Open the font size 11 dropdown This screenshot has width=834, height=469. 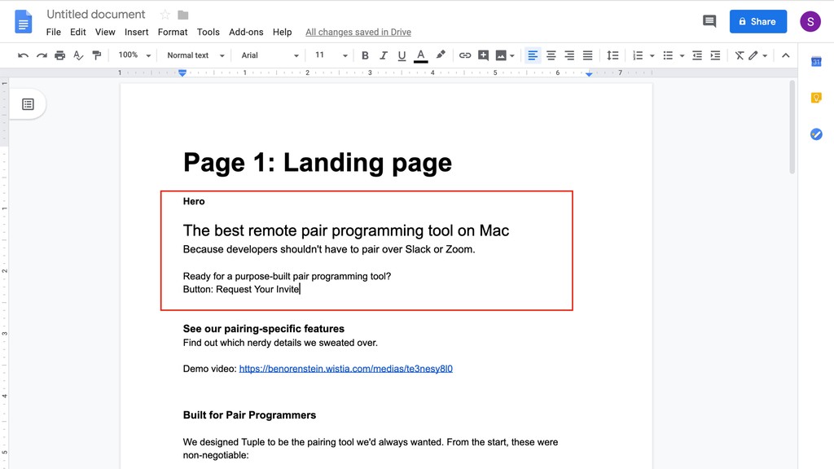click(x=331, y=55)
